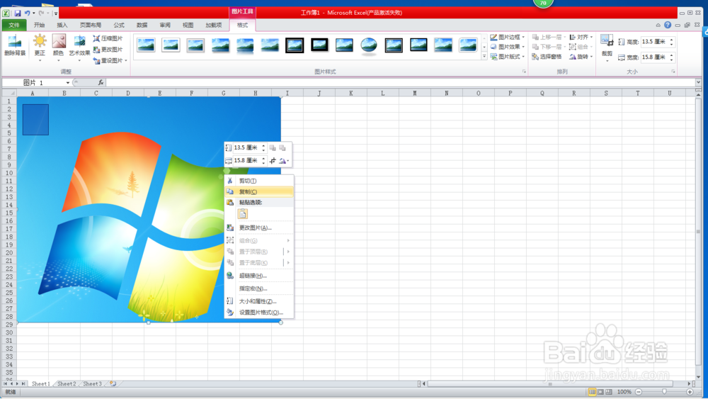Open the Customize Quick Access Toolbar dropdown
The width and height of the screenshot is (708, 399).
click(x=56, y=13)
